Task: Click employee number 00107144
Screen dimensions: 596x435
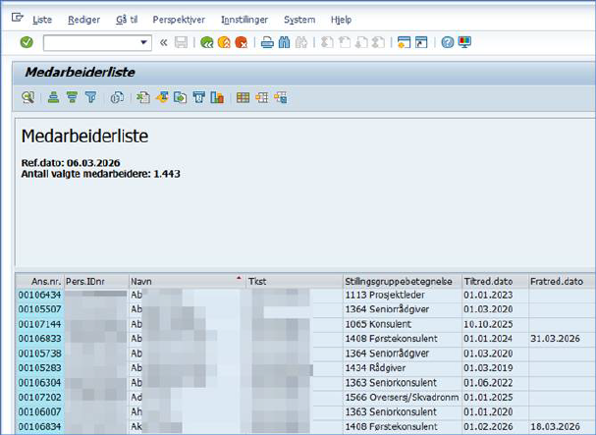Action: tap(40, 324)
